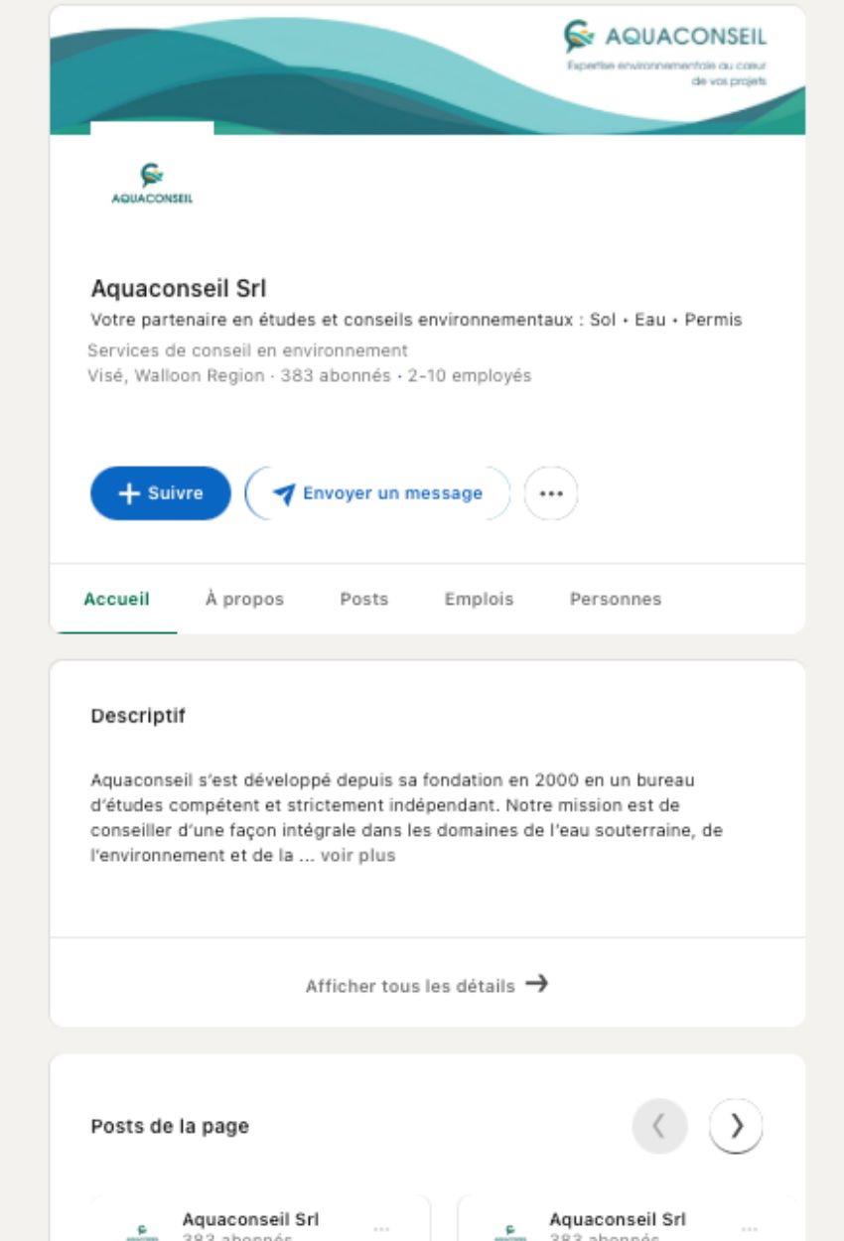
Task: Click the Aquaconseil logo in the banner
Action: 665,38
